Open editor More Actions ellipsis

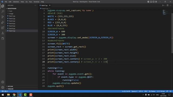[171, 5]
